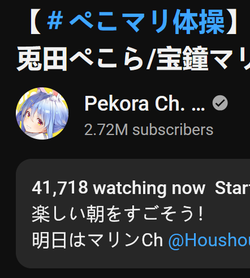The height and width of the screenshot is (278, 250).
Task: Click the verified checkmark badge
Action: [220, 103]
